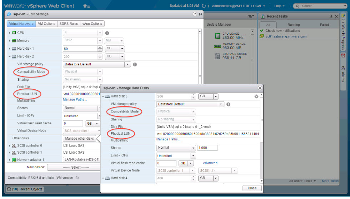Collapse the Hard disk 2 section

(10, 56)
